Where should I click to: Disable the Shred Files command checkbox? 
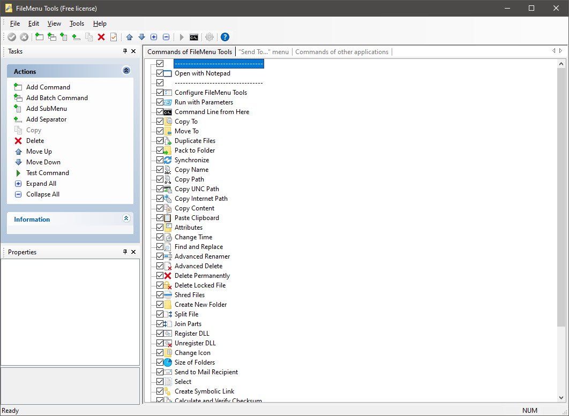tap(160, 295)
